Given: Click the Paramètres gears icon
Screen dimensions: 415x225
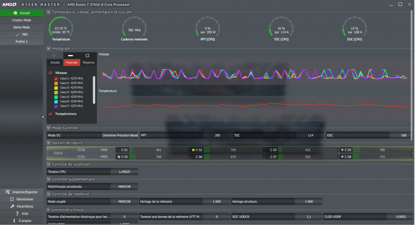Looking at the screenshot, I should coord(12,206).
